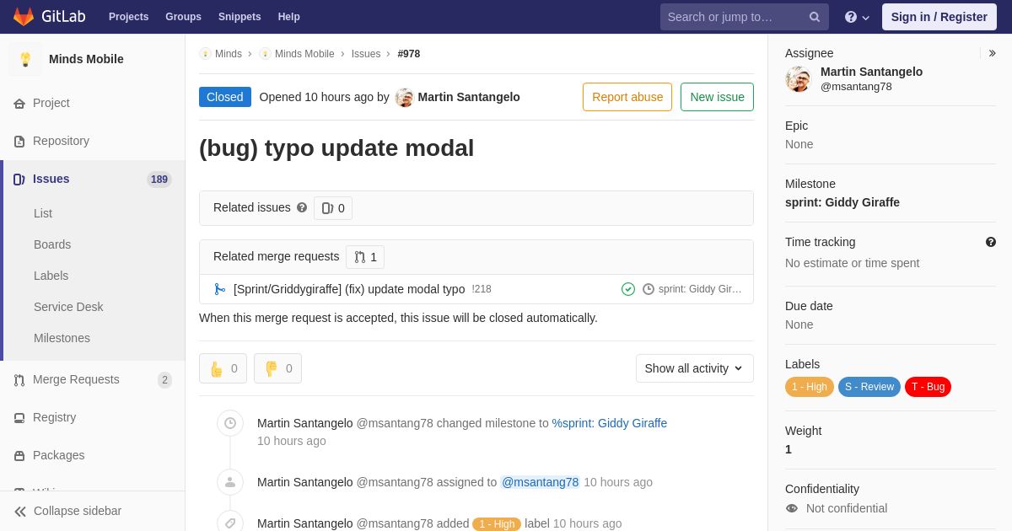Click the Issues count badge 189

click(159, 179)
